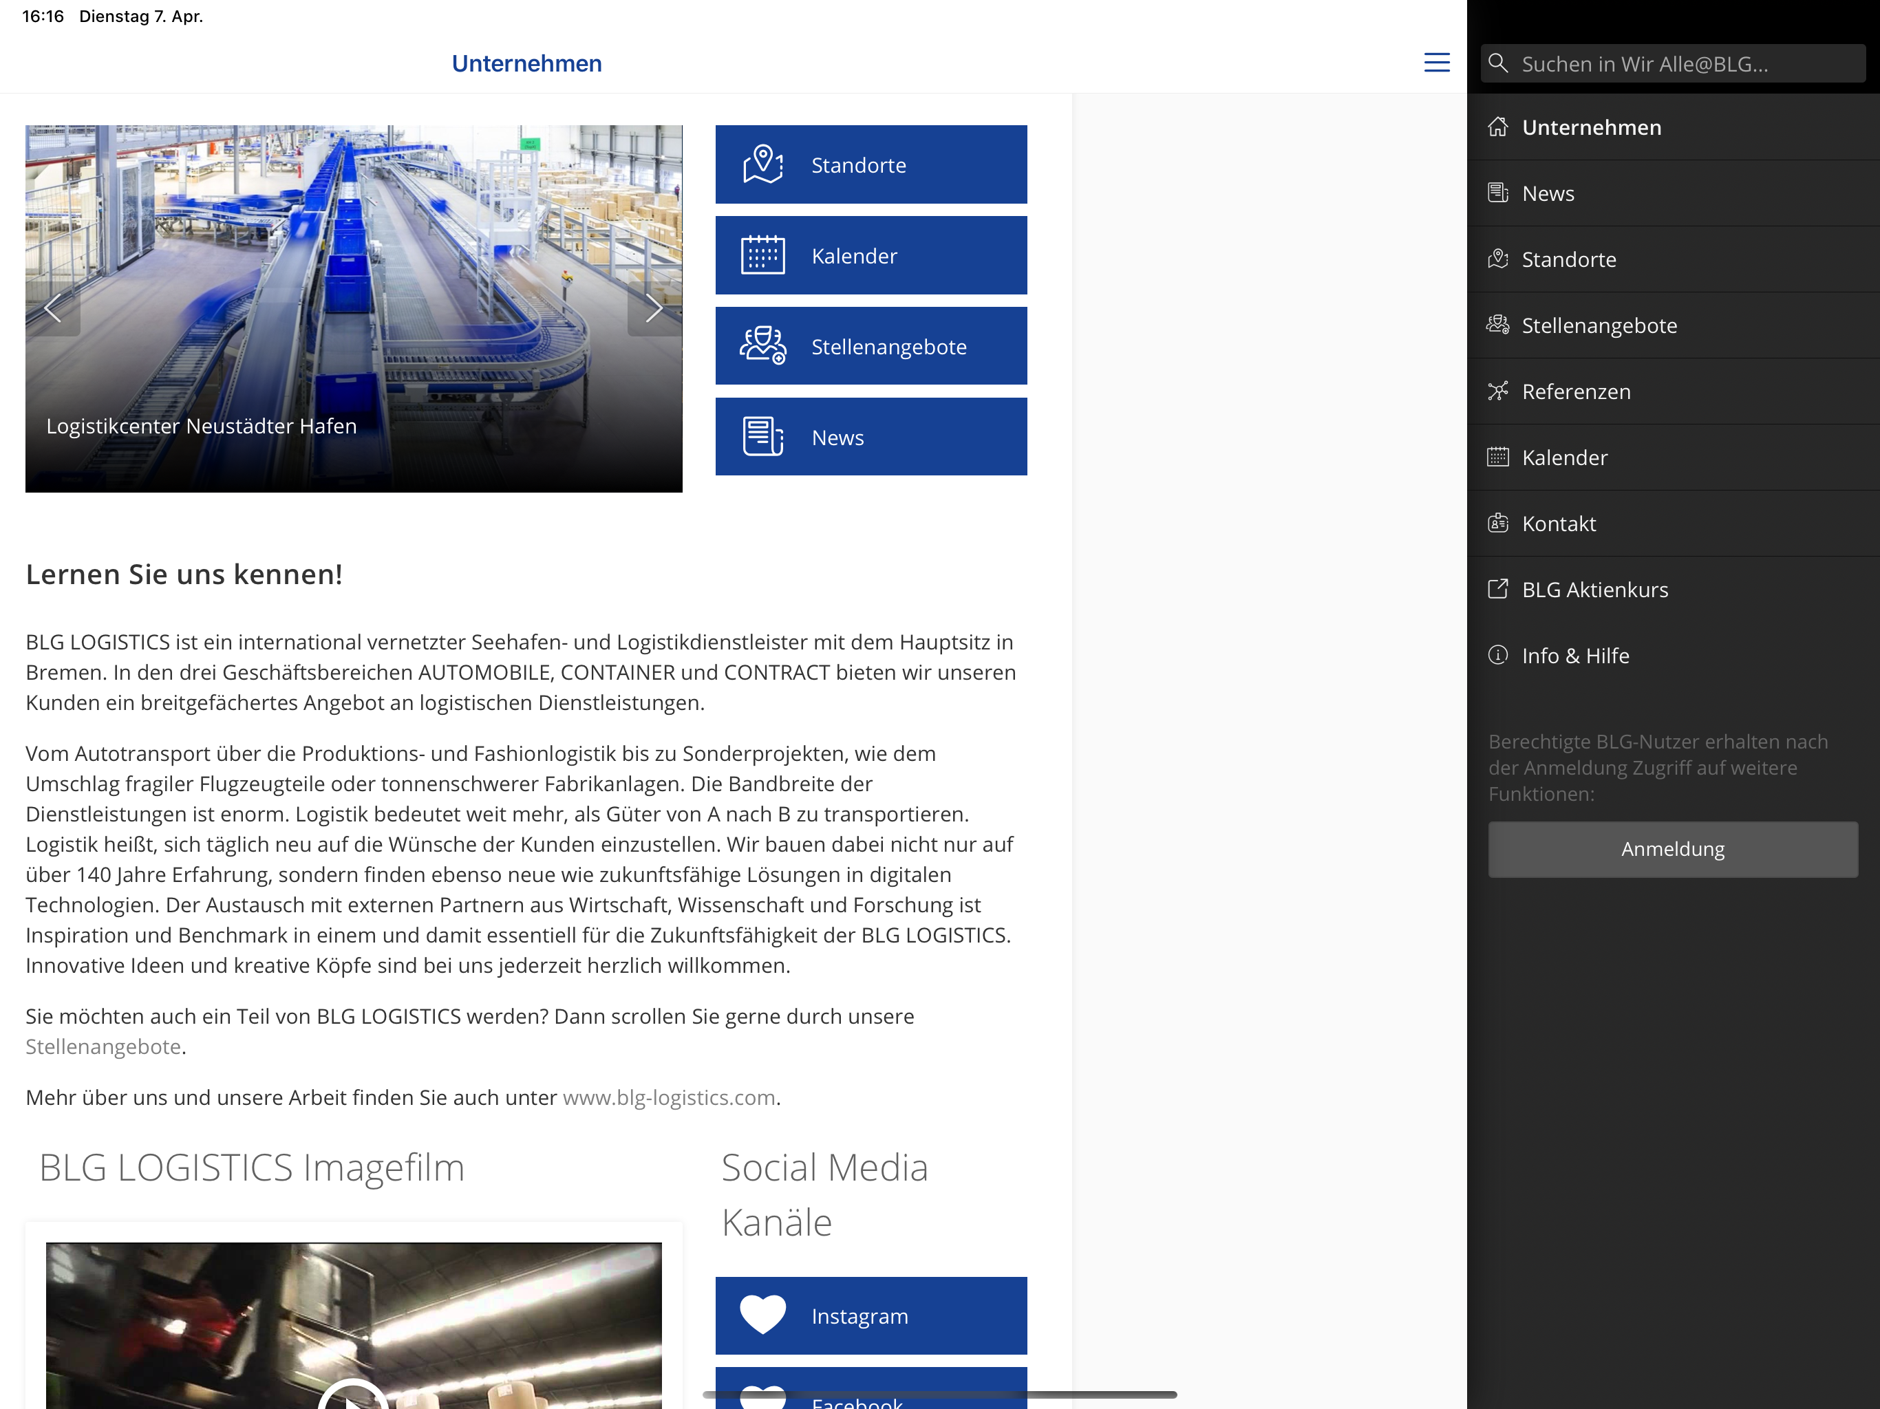The image size is (1880, 1409).
Task: Click the people icon on Stellenangebote tile
Action: coord(762,345)
